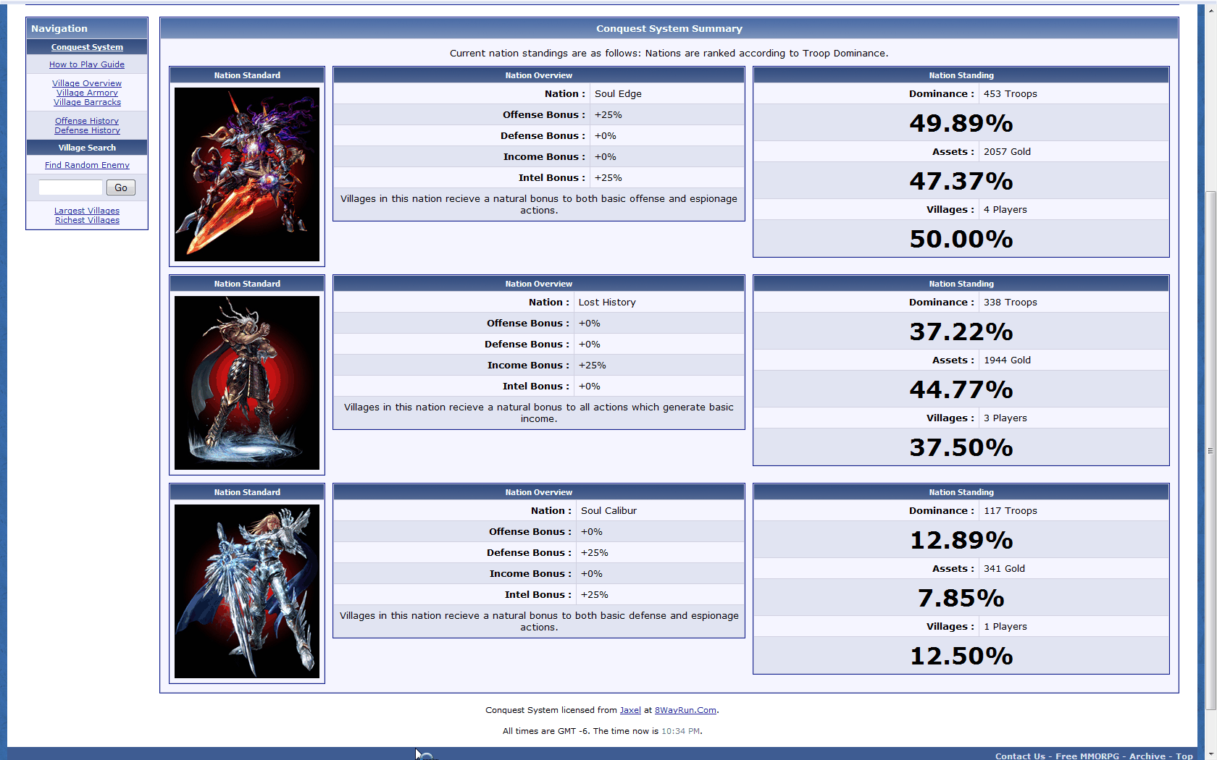Click the vertical page scrollbar
Viewport: 1217px width, 760px height.
[x=1210, y=449]
